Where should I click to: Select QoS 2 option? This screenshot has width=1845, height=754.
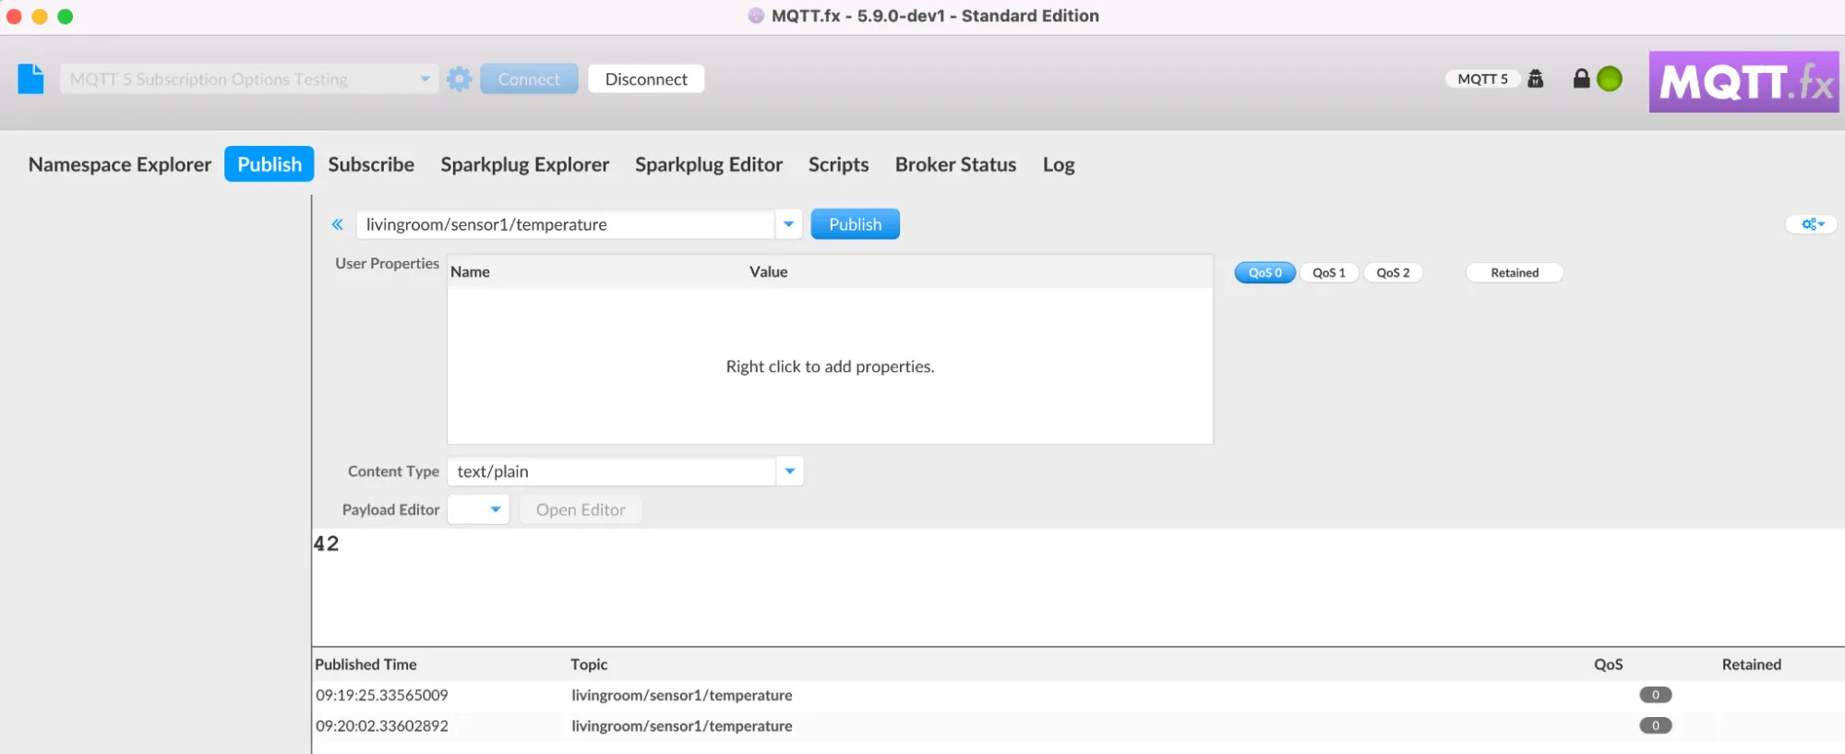(1393, 272)
